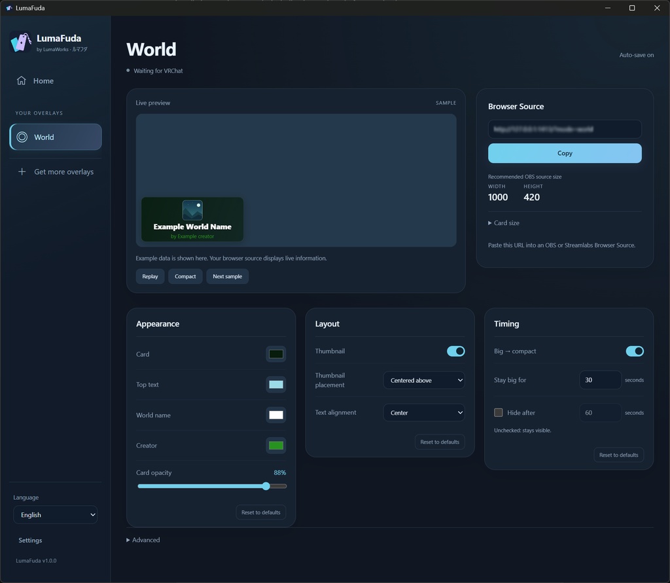Reset Appearance to defaults

(260, 512)
